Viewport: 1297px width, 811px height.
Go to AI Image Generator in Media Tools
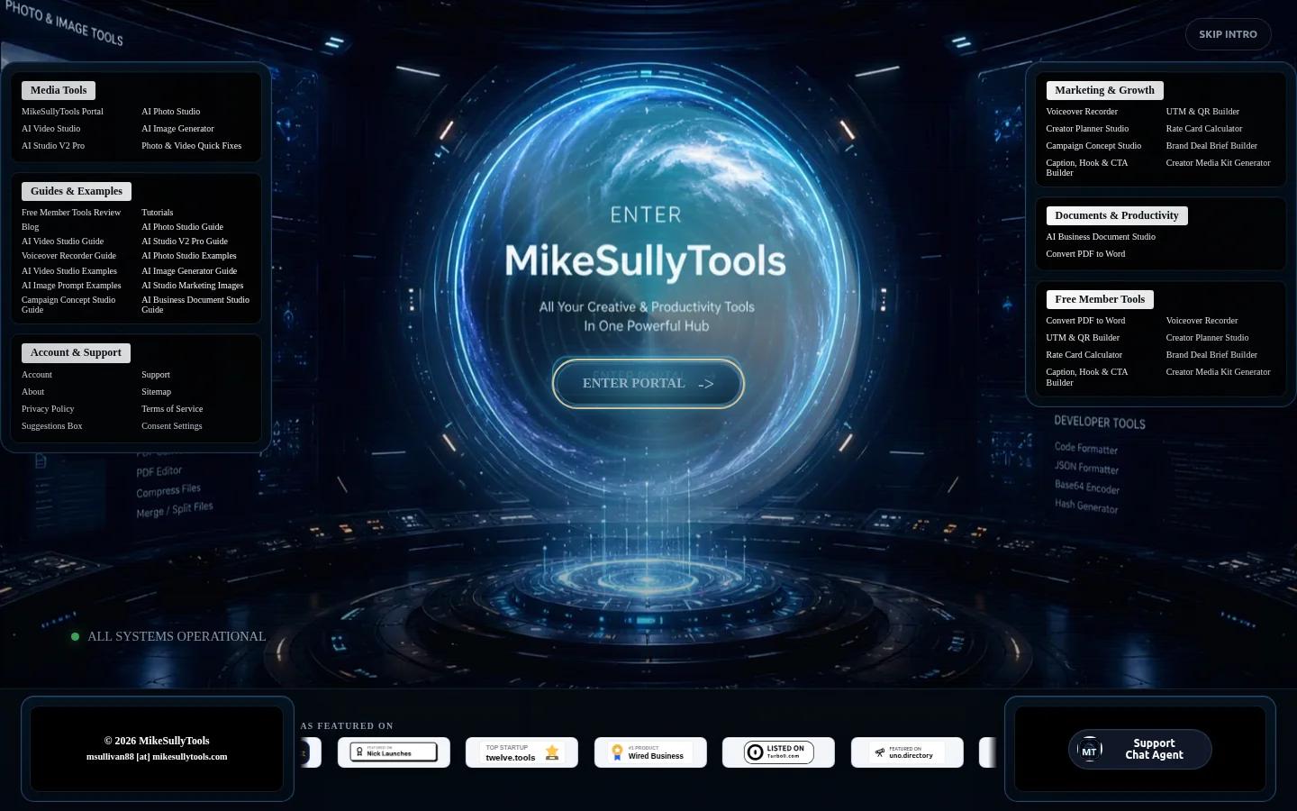[177, 129]
